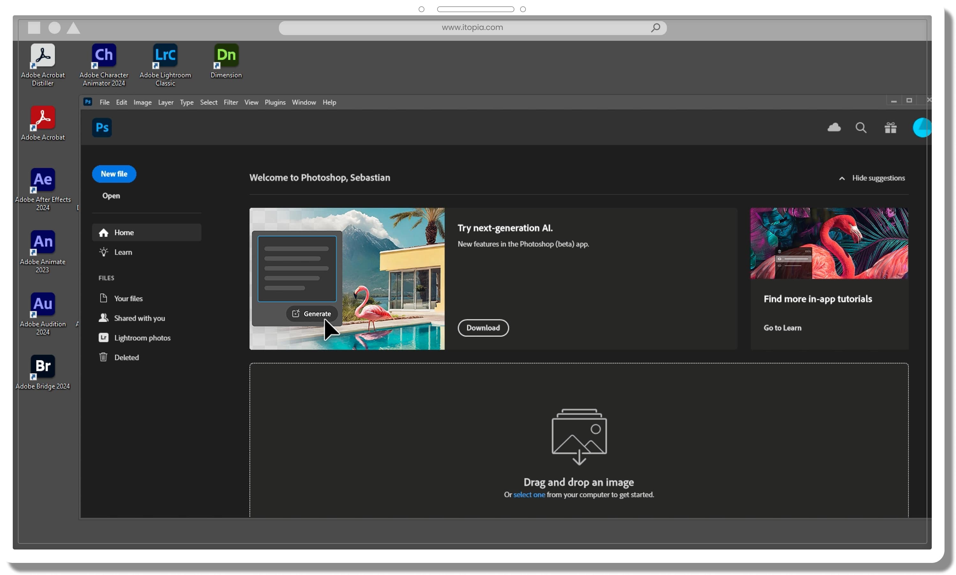The height and width of the screenshot is (575, 956).
Task: Click the select one link
Action: [x=529, y=495]
